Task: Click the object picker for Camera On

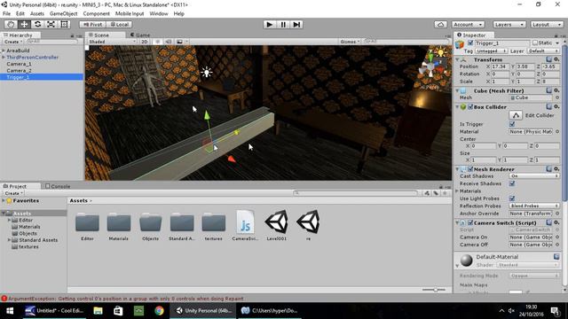Action: [x=557, y=237]
